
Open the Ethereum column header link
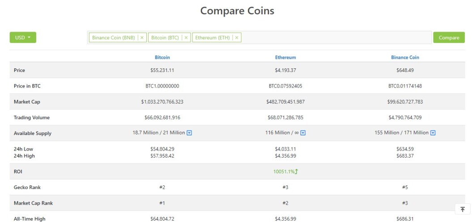285,57
